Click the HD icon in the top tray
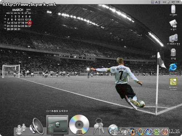182x136 pixels. pos(153,2)
